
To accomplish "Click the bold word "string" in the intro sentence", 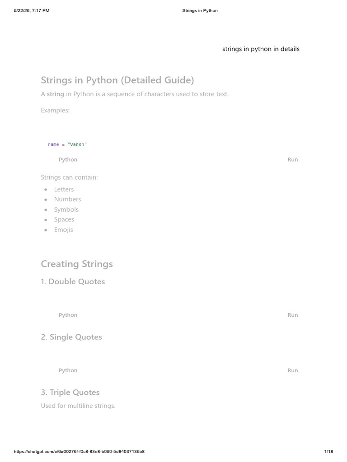I will click(56, 94).
